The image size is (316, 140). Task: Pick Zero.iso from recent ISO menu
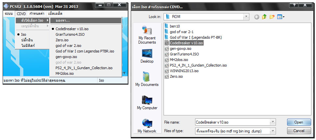[86, 40]
